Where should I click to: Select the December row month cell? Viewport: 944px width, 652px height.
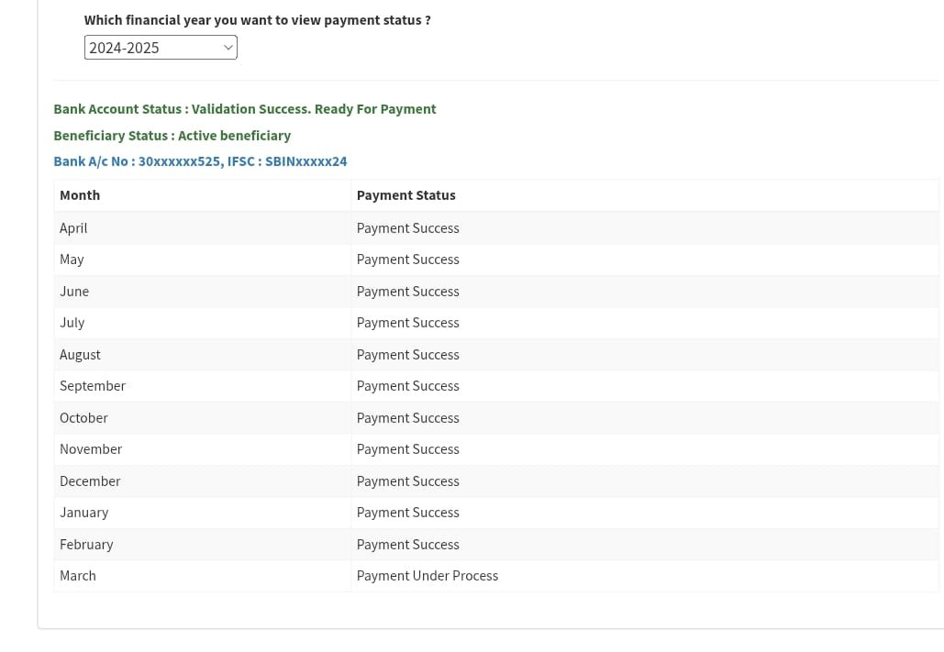click(x=90, y=481)
